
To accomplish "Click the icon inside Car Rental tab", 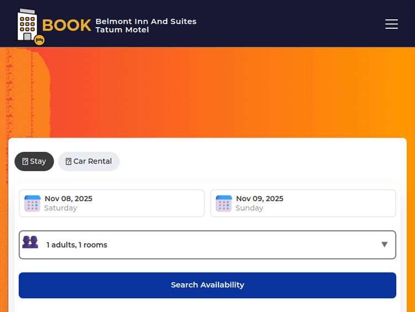I will pyautogui.click(x=69, y=162).
